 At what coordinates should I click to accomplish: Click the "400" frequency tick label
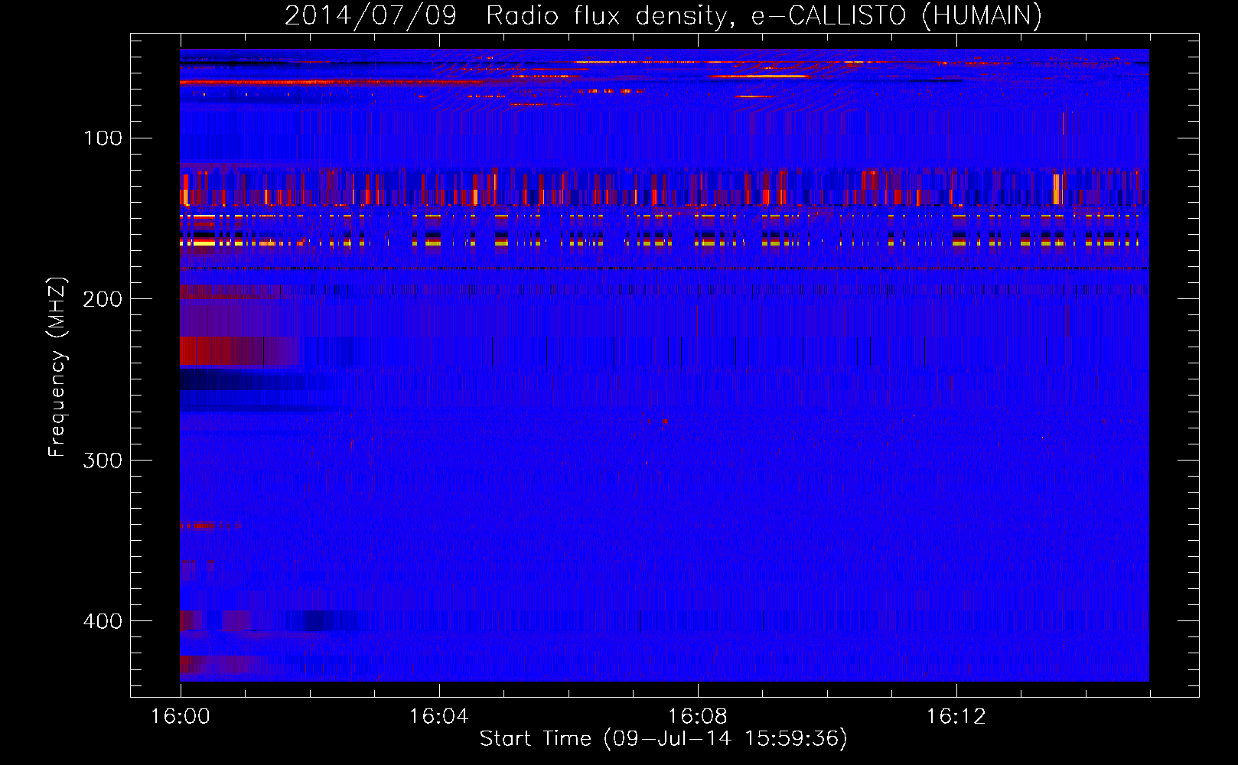tap(103, 621)
